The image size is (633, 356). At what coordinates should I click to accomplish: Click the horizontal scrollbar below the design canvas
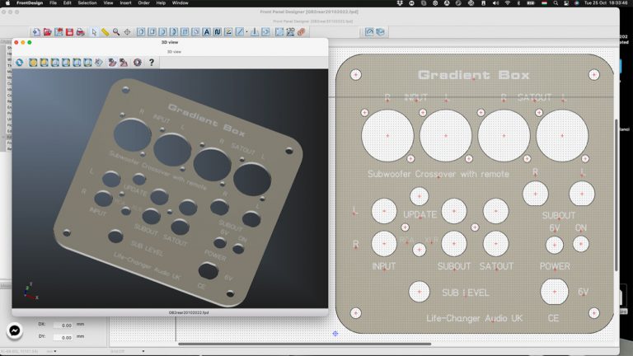click(305, 344)
